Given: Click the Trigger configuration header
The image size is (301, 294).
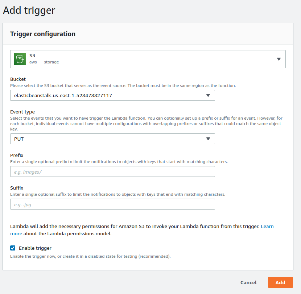Looking at the screenshot, I should [x=43, y=34].
